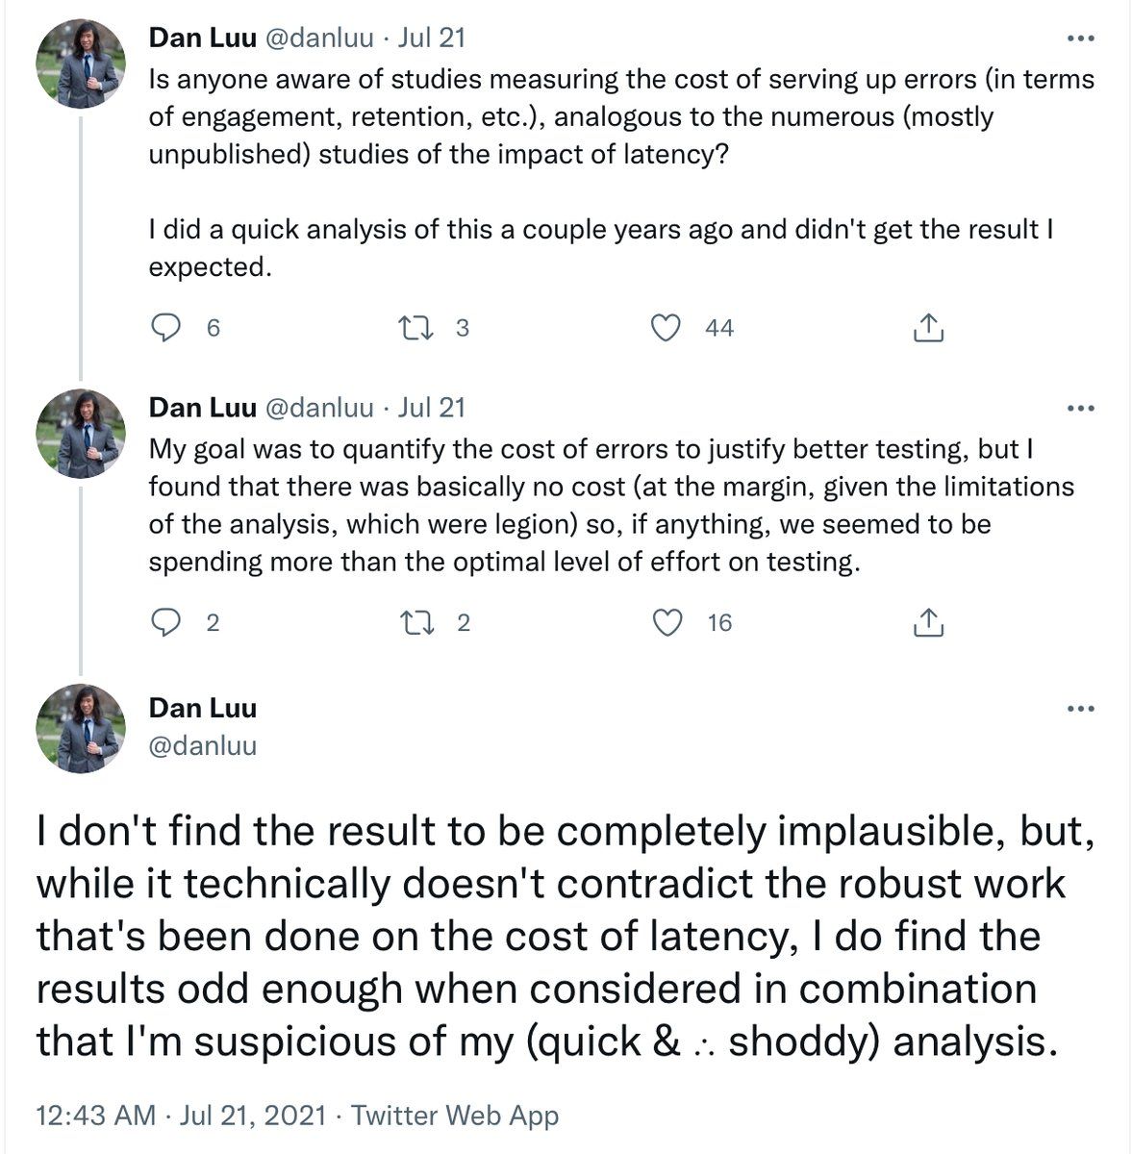
Task: Click the 12:43 AM · Jul 21, 2021 timestamp
Action: point(182,1116)
